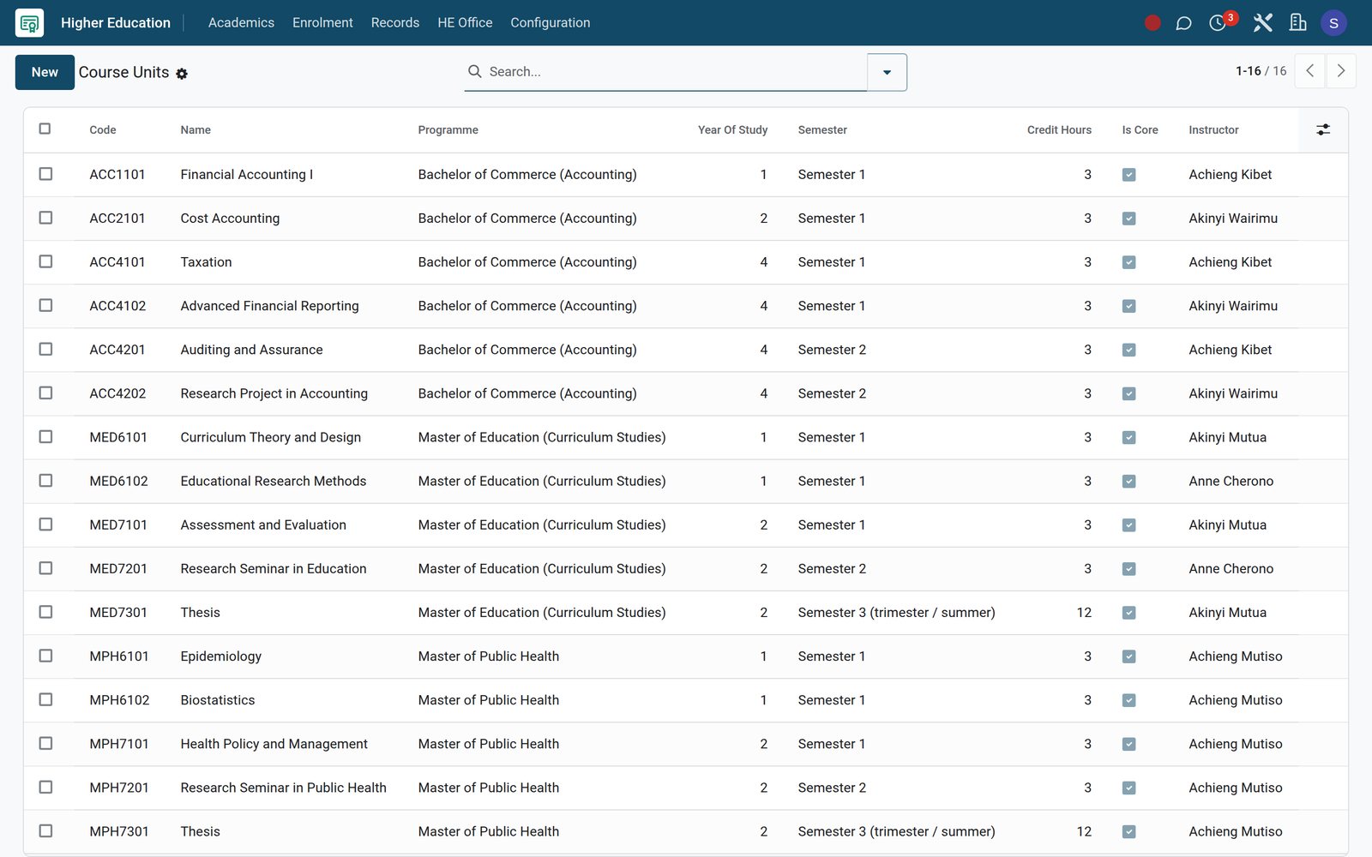Click the red recording status indicator
Screen dimensions: 1372x857
click(x=1152, y=23)
